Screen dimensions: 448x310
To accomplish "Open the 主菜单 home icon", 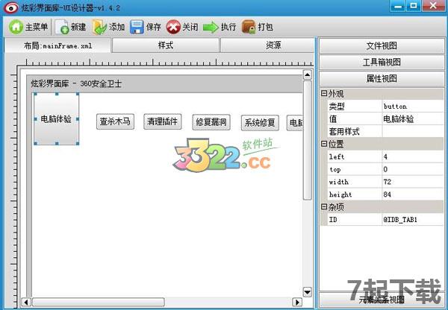I will (16, 27).
